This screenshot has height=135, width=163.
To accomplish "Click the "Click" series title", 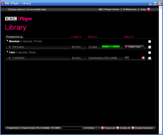I will (12, 52).
